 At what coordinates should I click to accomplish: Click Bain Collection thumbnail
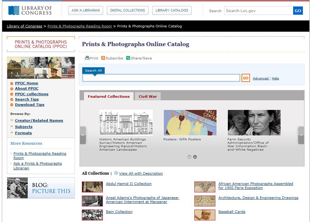[92, 215]
